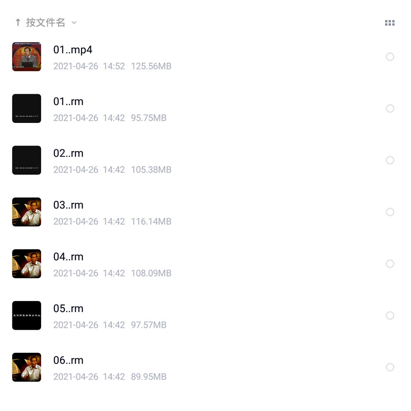The image size is (411, 411).
Task: Switch to grid view icon
Action: (x=390, y=23)
